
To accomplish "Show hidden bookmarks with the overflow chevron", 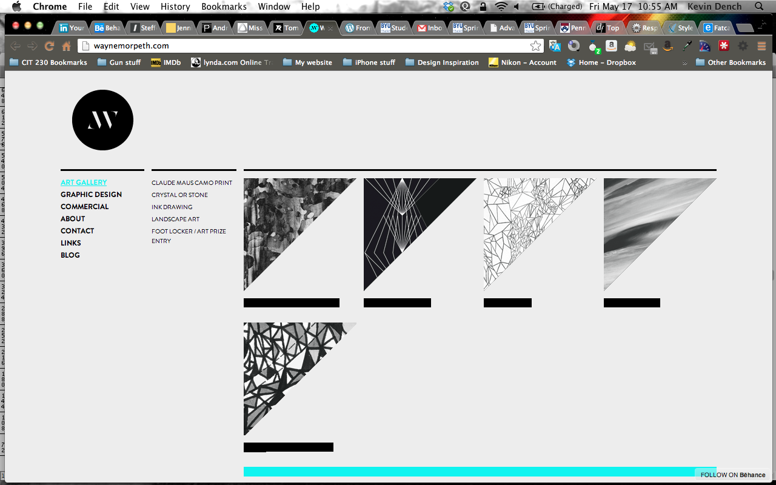I will coord(685,62).
